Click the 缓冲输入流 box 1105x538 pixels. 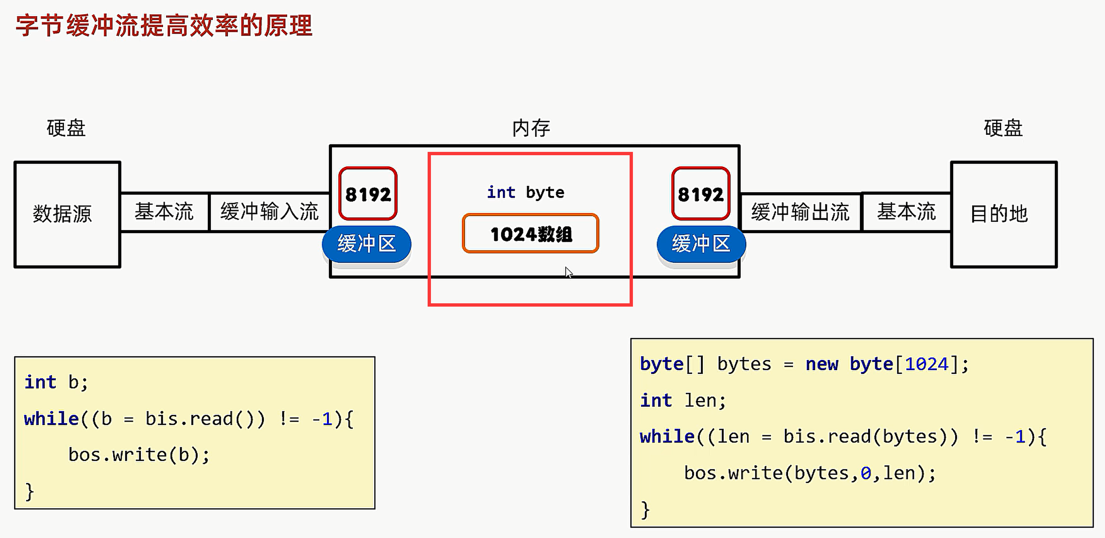pyautogui.click(x=270, y=212)
